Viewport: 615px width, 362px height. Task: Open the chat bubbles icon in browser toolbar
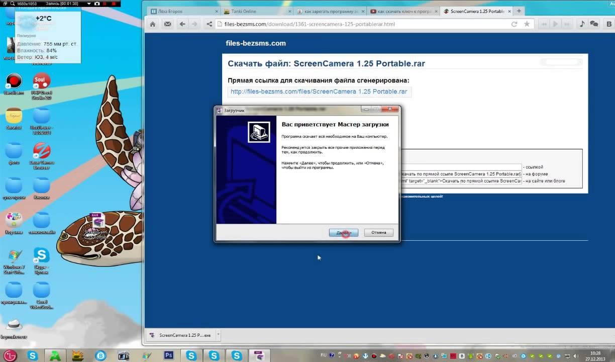pyautogui.click(x=594, y=24)
